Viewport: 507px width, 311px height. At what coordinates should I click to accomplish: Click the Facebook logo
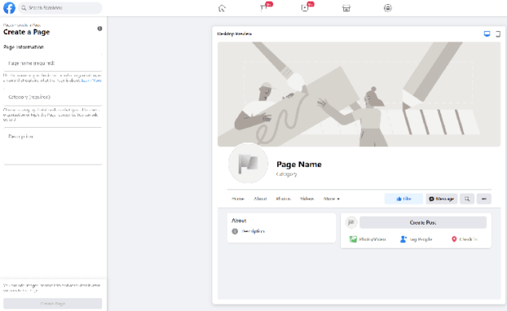point(9,8)
